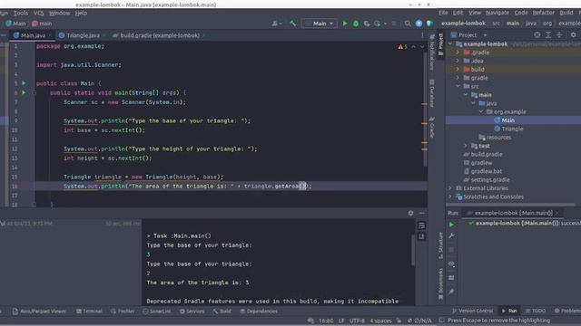Click the eye icon in Run panel

[x=451, y=264]
